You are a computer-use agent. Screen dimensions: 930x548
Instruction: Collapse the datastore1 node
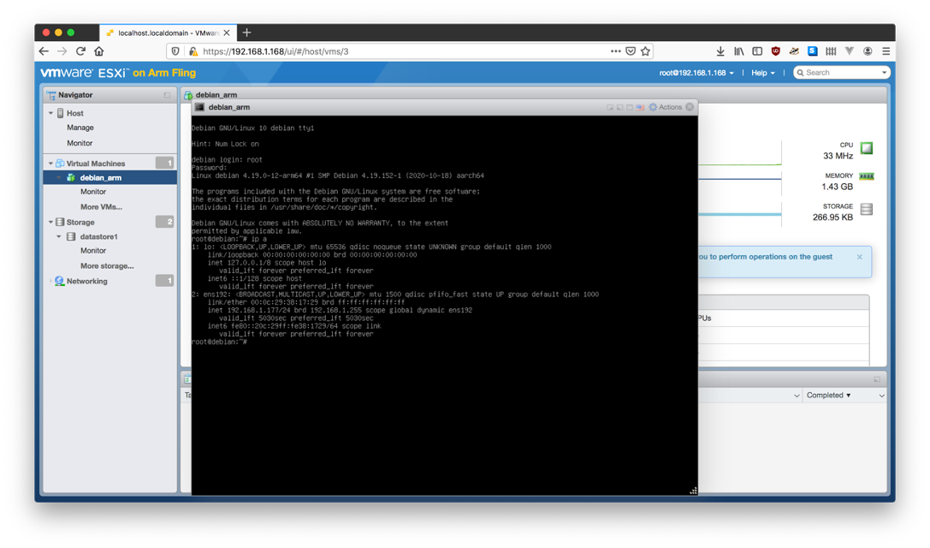(59, 236)
